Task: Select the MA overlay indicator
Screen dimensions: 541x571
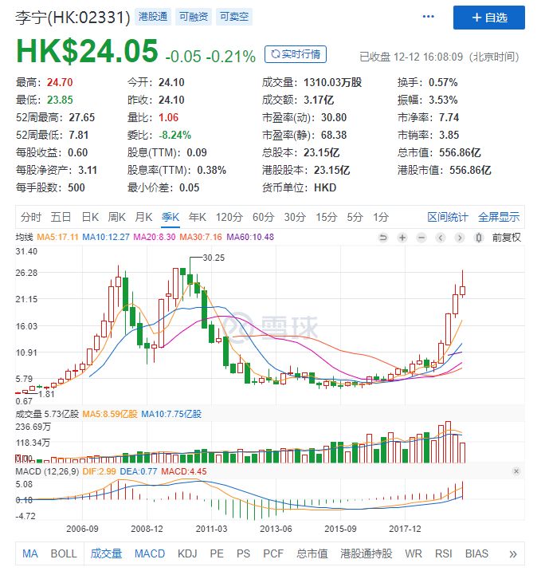Action: pos(29,554)
